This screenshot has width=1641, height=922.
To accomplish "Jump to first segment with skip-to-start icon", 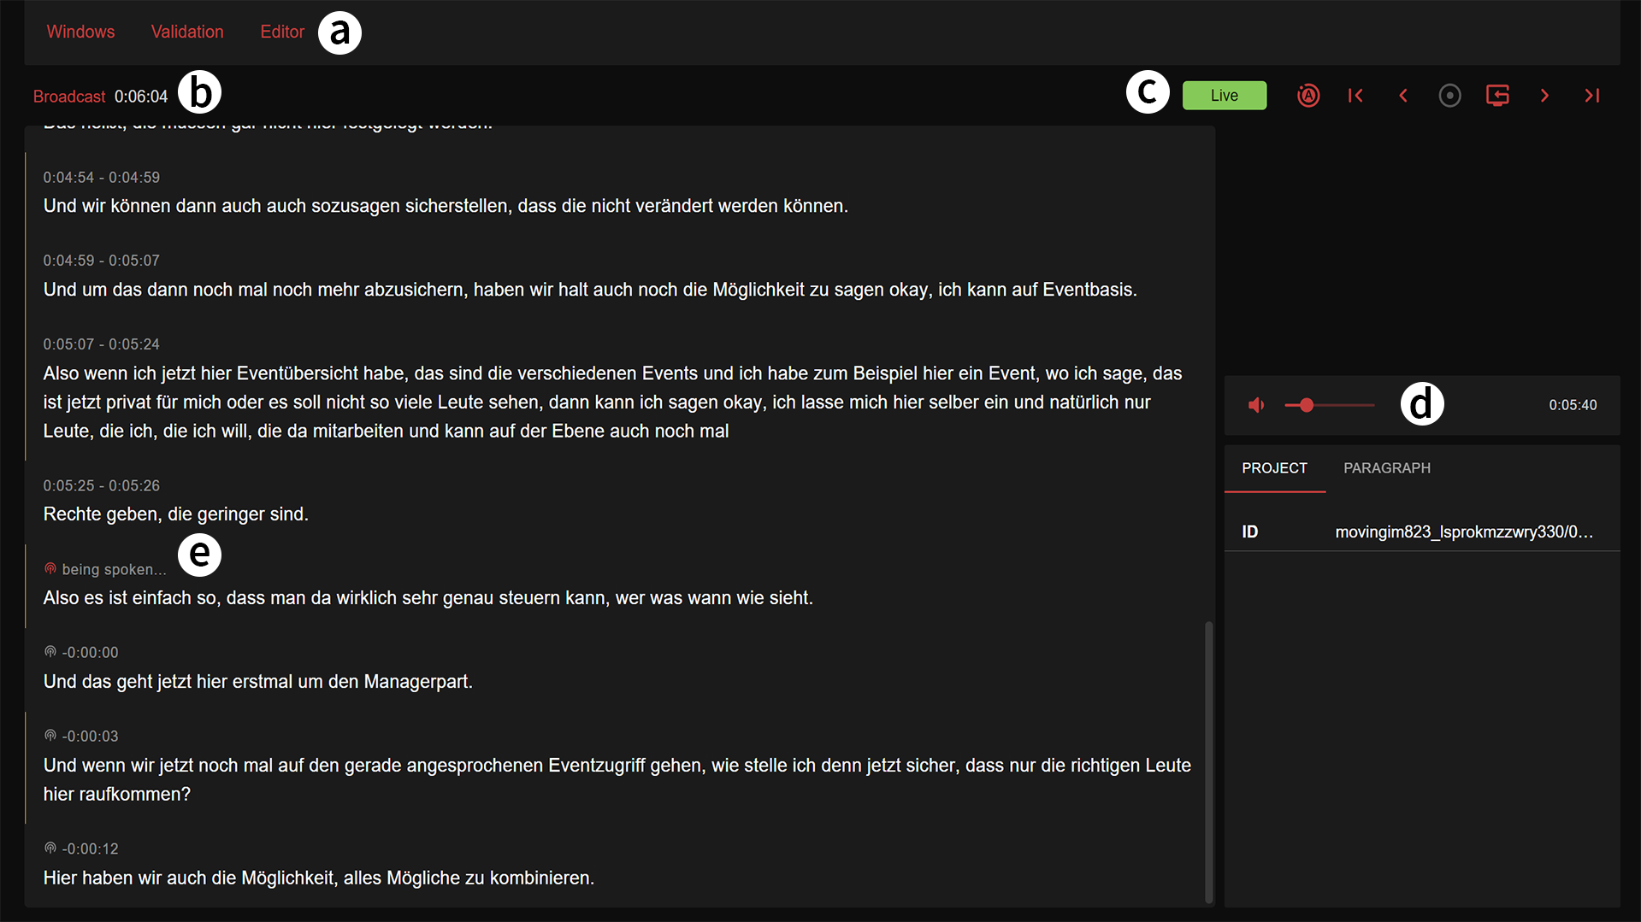I will coord(1355,96).
